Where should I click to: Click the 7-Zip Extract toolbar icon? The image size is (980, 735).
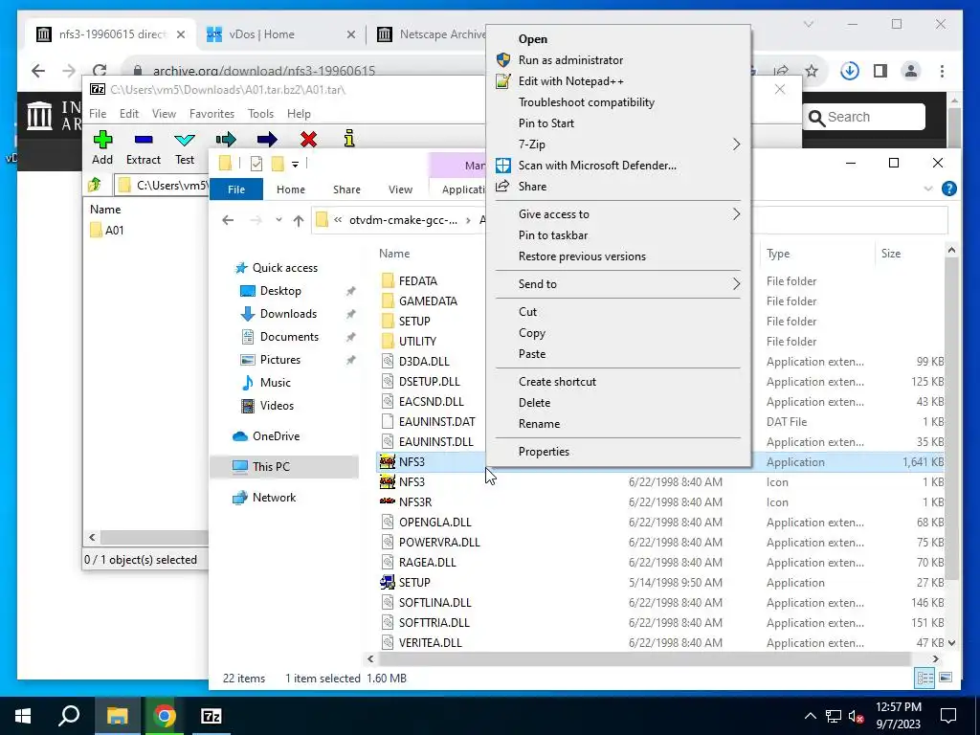coord(144,140)
